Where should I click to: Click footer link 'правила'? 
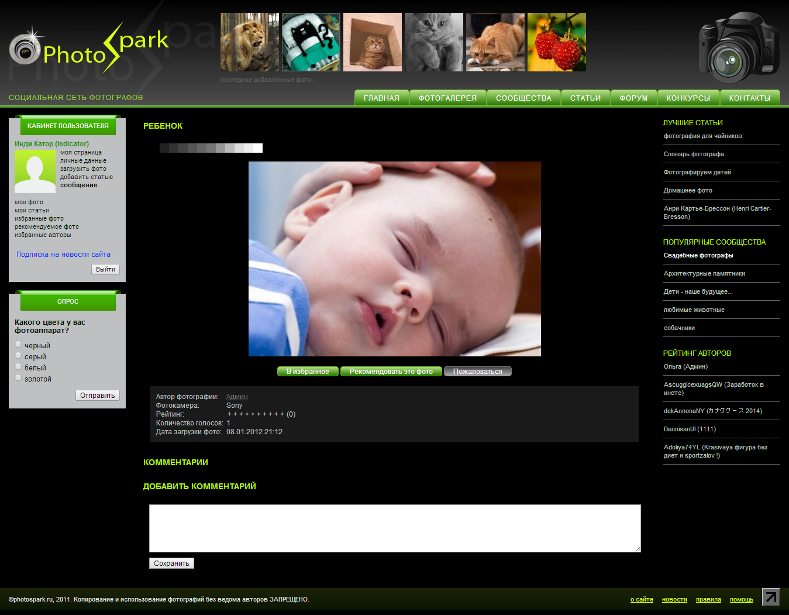tap(708, 599)
